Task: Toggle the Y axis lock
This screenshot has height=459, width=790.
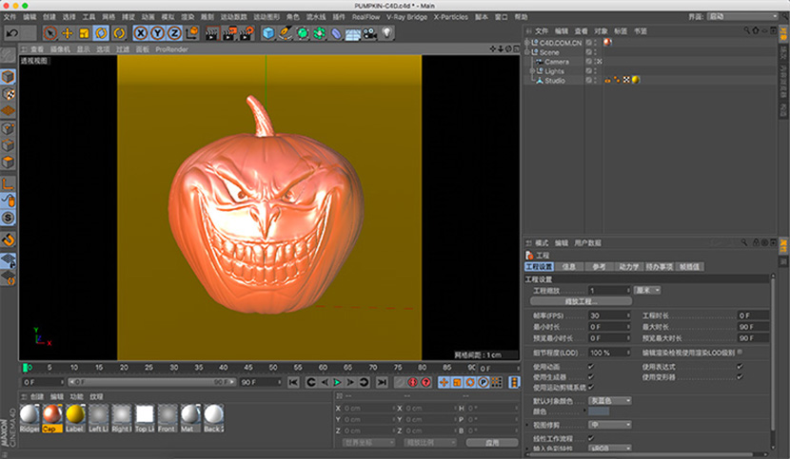Action: click(x=158, y=33)
